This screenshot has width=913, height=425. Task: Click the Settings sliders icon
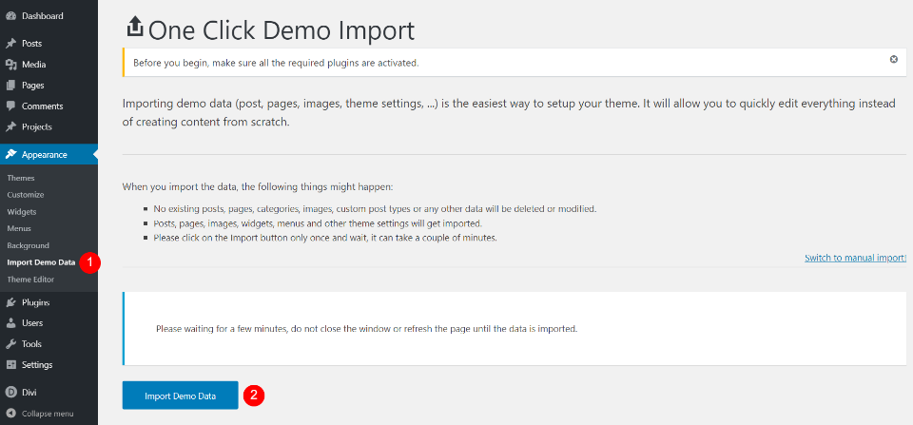[10, 365]
